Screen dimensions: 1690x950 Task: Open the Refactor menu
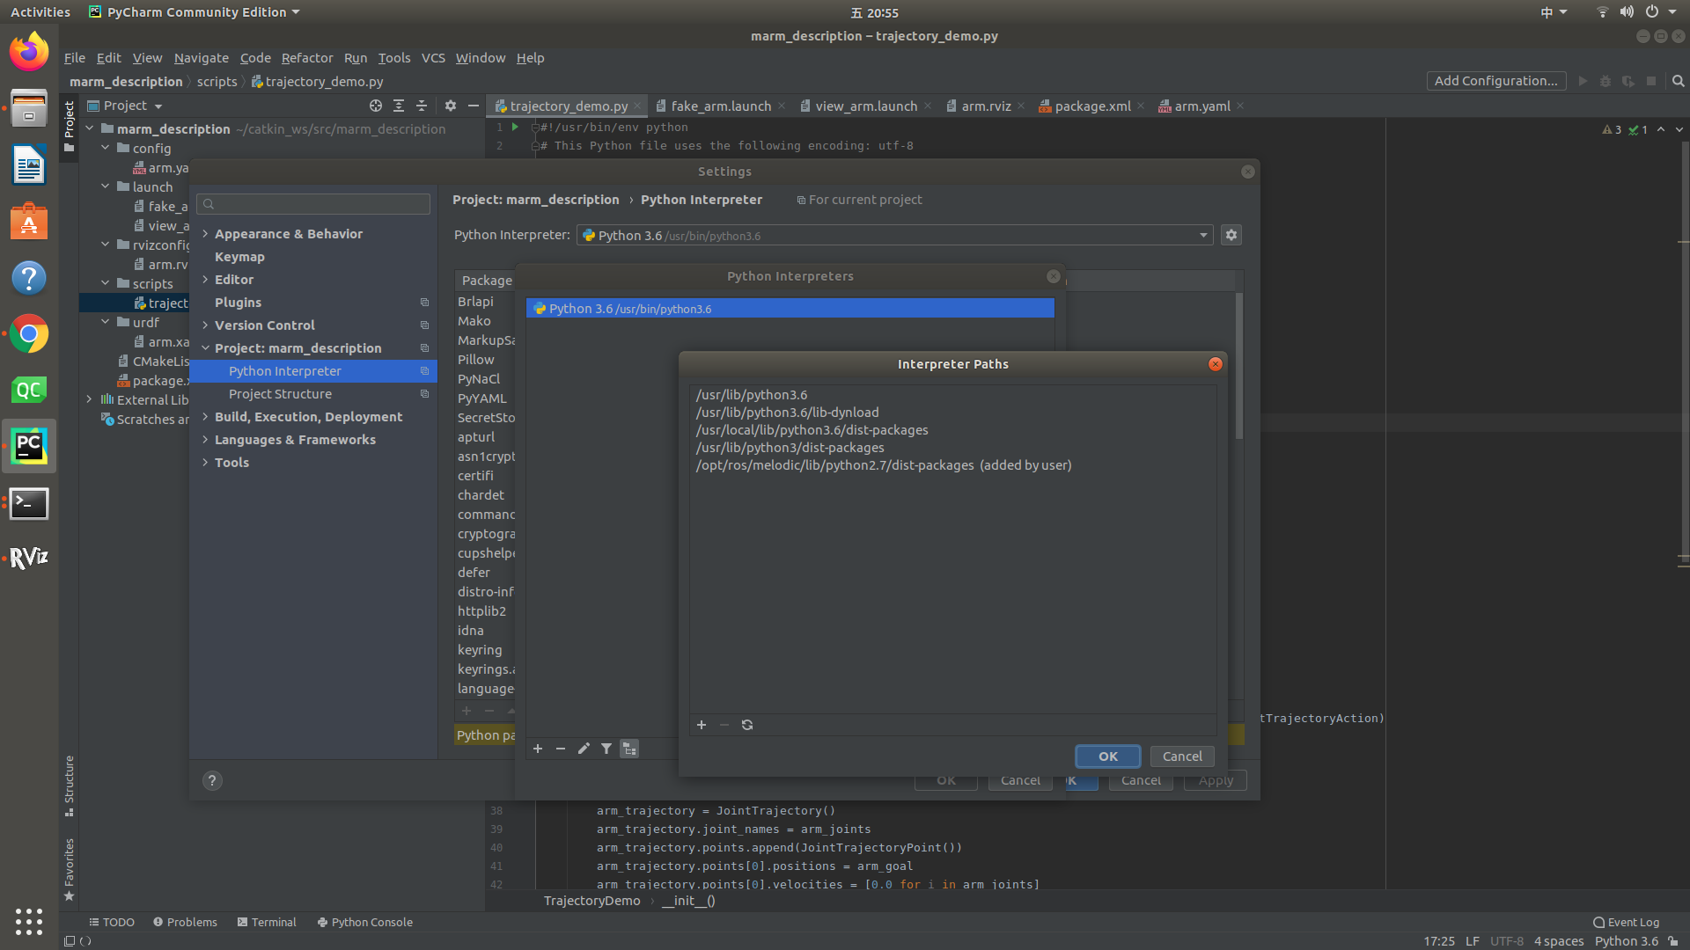[306, 58]
